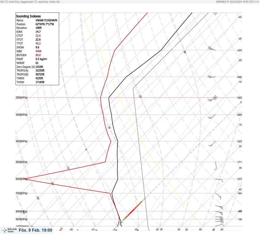260x234 pixels.
Task: Click the wind barb at 500 hPa
Action: 215,166
